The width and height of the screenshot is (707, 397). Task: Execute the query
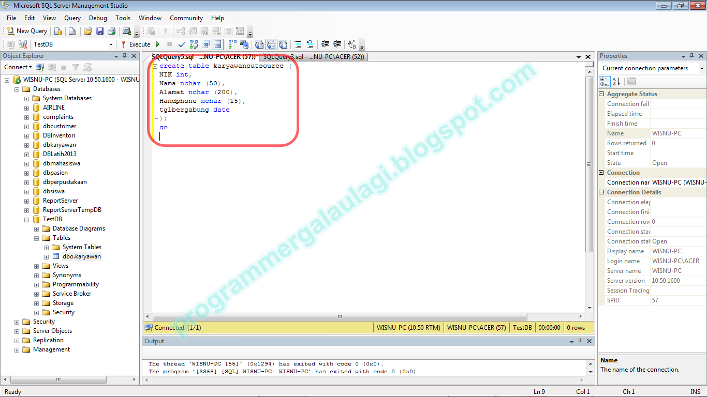click(x=138, y=44)
